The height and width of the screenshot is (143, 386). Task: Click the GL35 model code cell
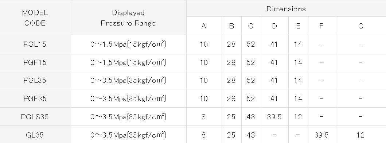35,135
